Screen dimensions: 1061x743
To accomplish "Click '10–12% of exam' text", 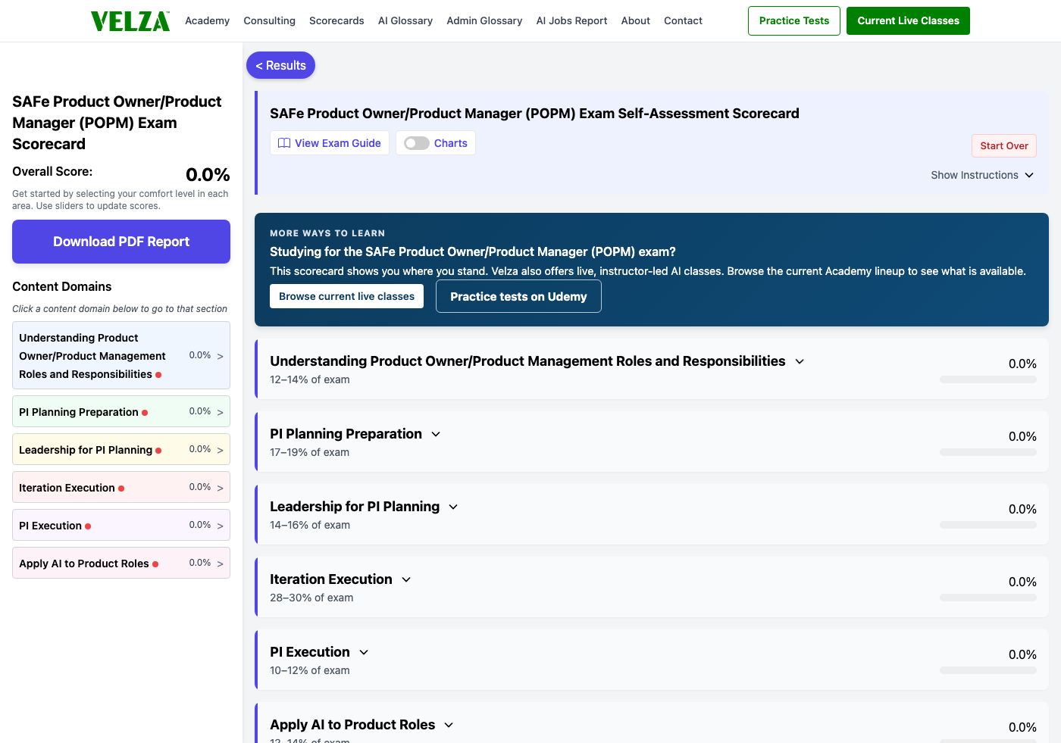I will pos(310,670).
